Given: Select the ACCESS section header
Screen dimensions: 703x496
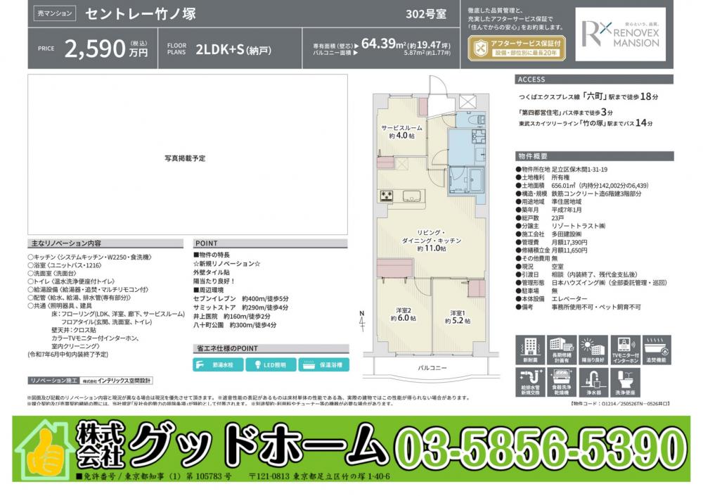Looking at the screenshot, I should (594, 80).
